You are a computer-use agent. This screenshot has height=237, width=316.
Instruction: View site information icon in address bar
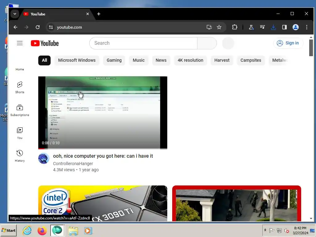click(51, 27)
